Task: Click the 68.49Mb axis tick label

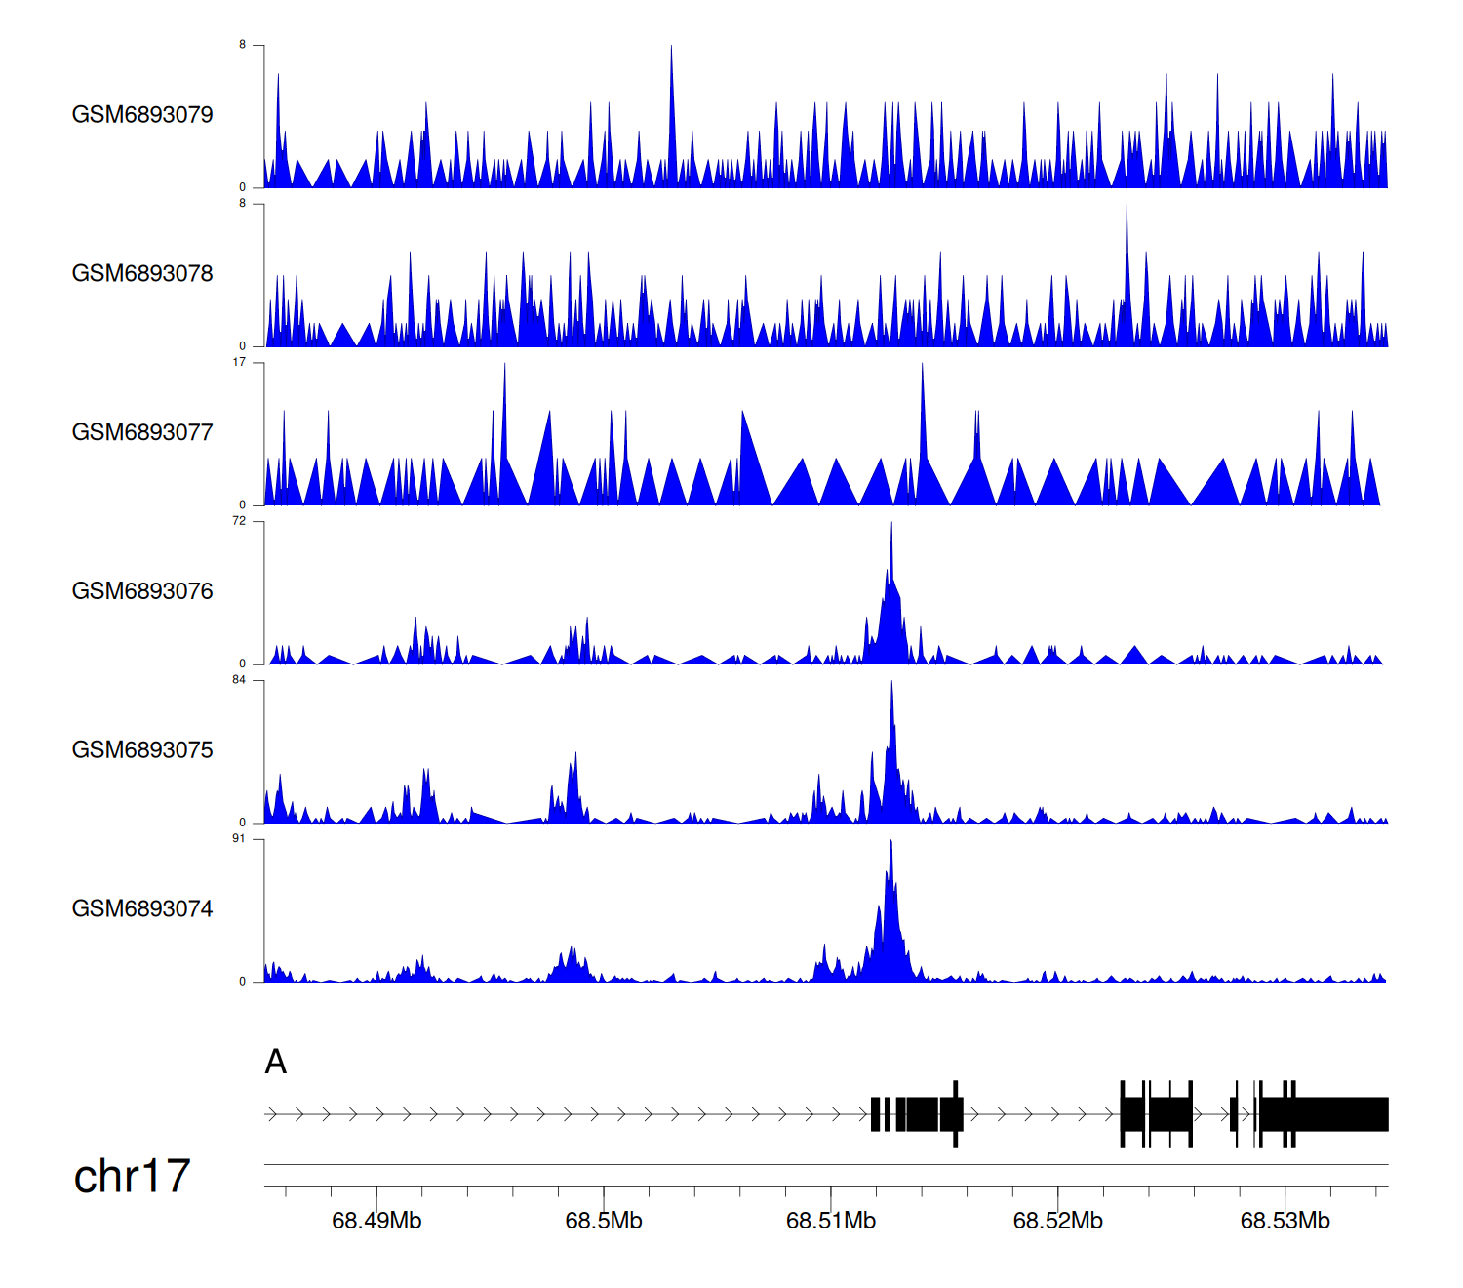Action: point(376,1221)
